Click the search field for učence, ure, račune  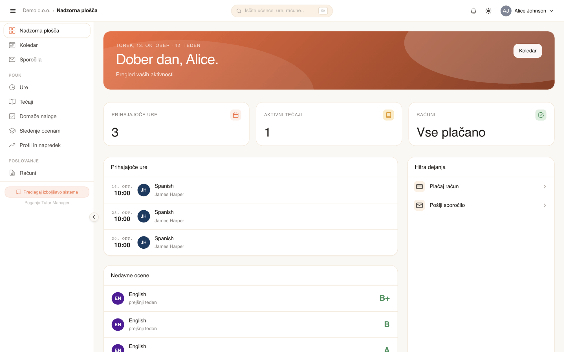(x=282, y=11)
